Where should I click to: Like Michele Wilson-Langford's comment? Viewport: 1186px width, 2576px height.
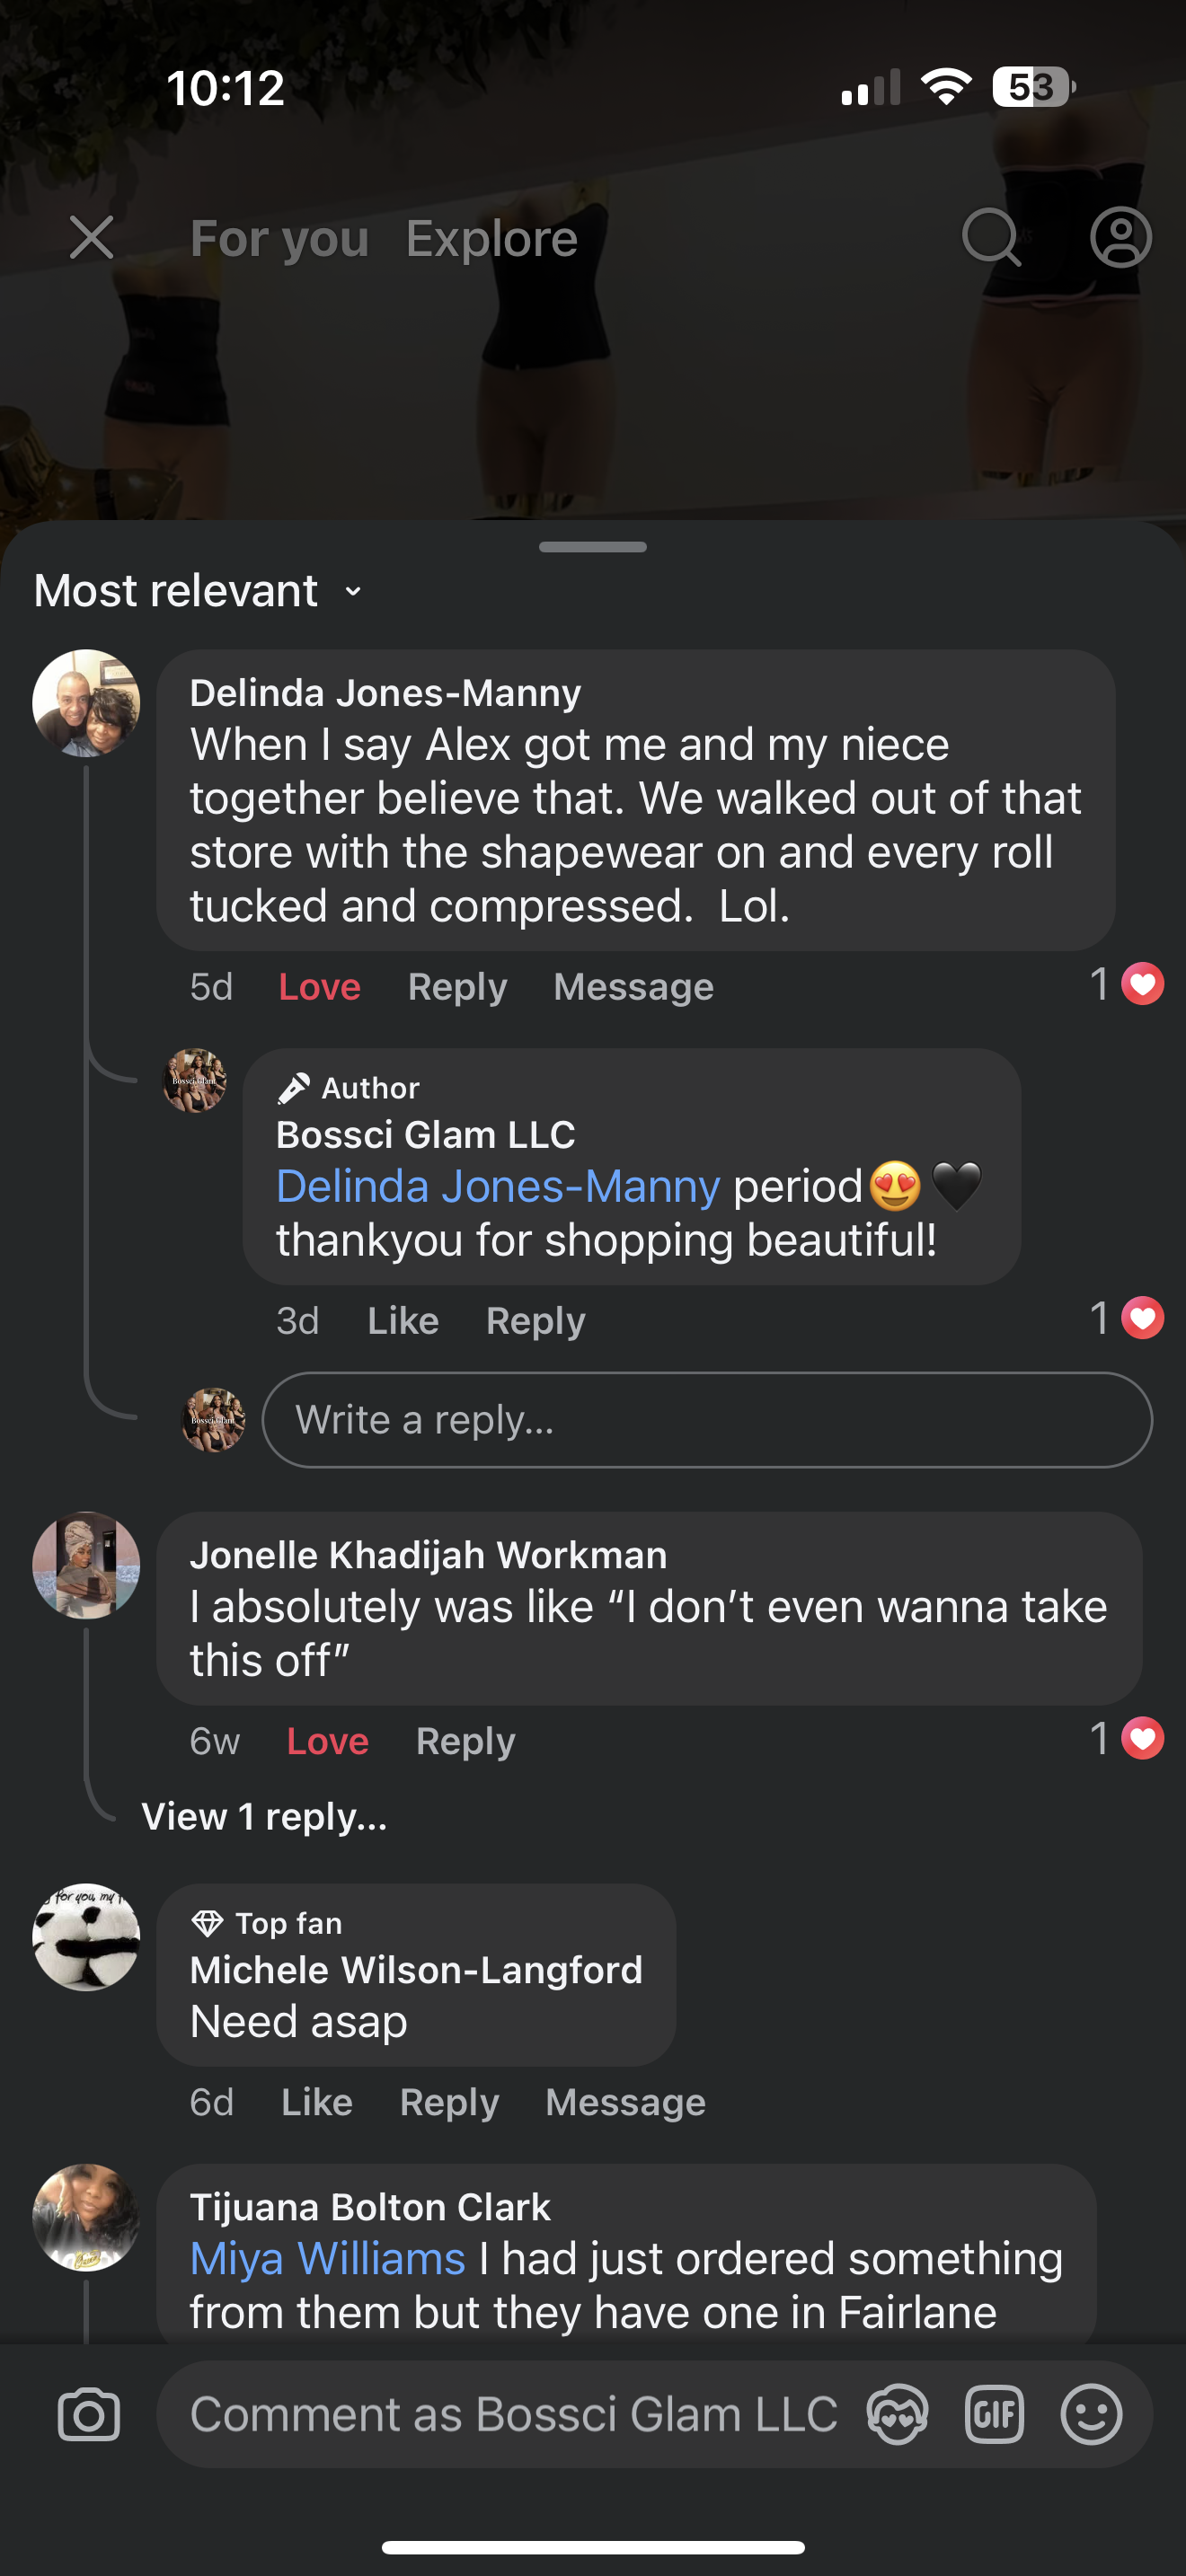317,2102
